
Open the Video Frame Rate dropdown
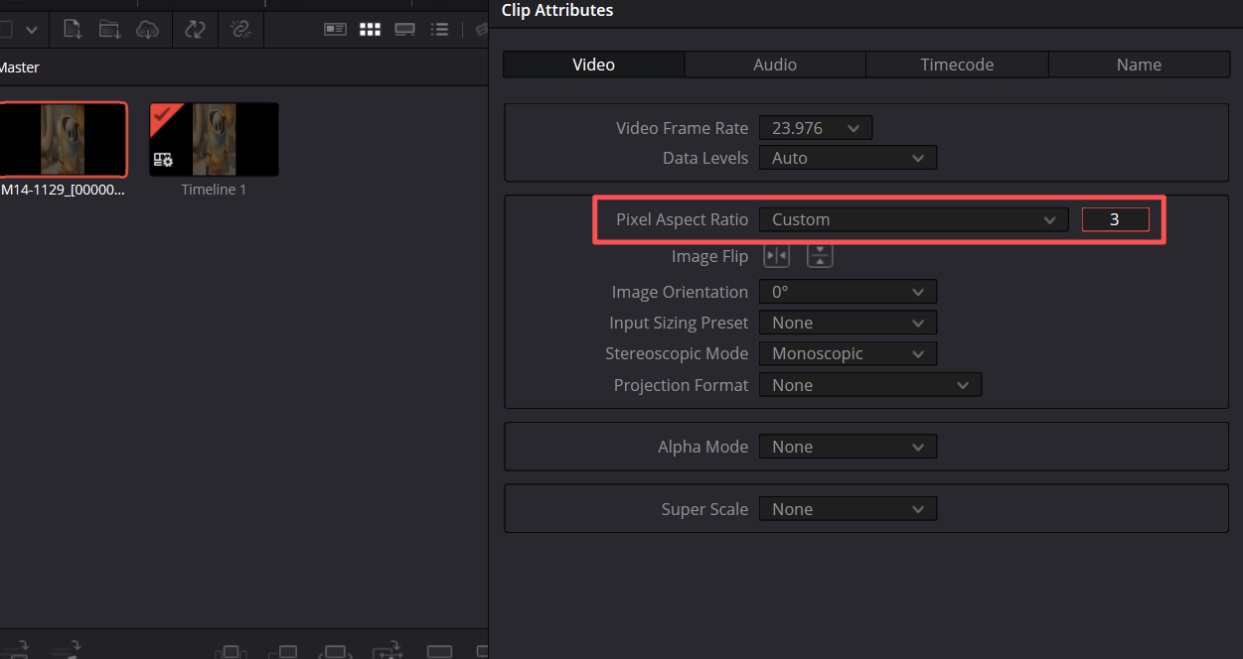click(x=815, y=128)
